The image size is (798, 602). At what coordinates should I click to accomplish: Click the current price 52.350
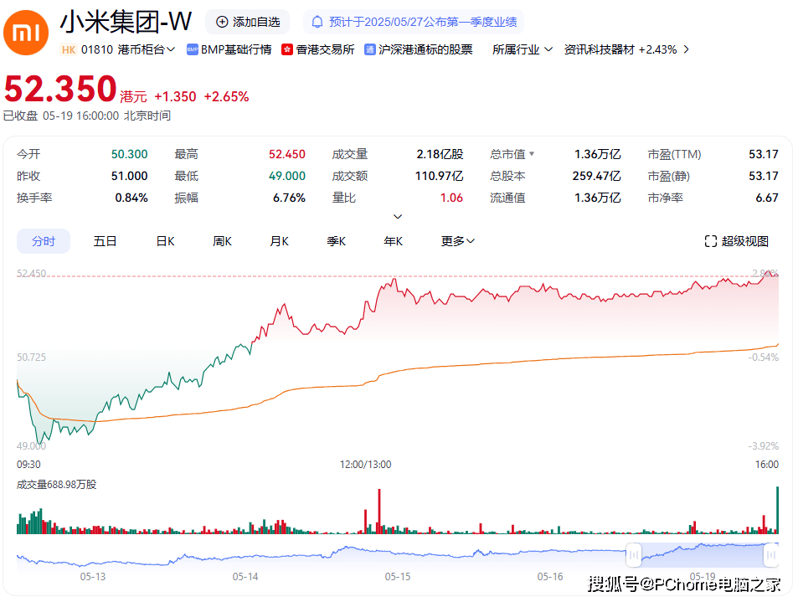(x=60, y=89)
